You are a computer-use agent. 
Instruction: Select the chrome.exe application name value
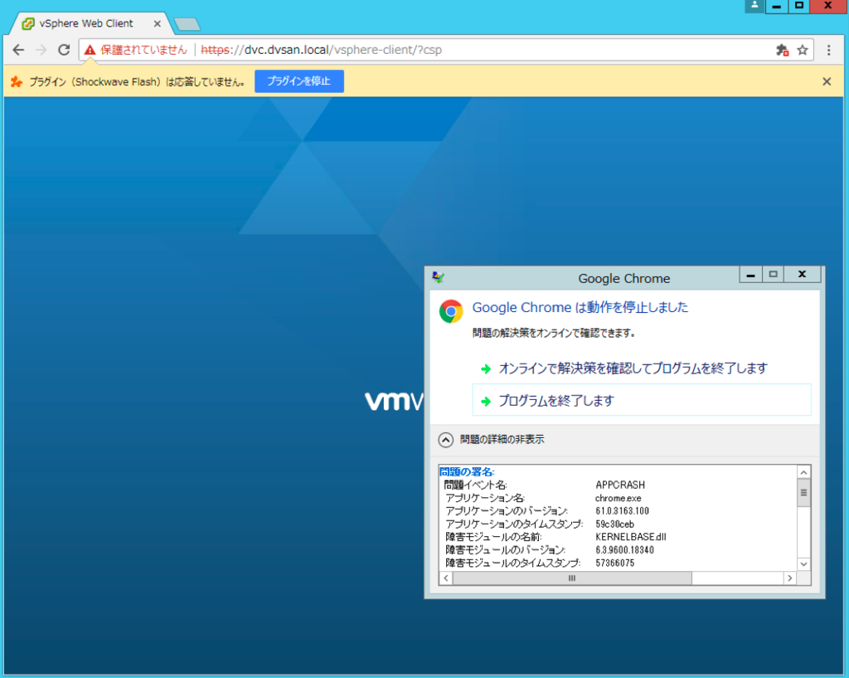click(619, 498)
